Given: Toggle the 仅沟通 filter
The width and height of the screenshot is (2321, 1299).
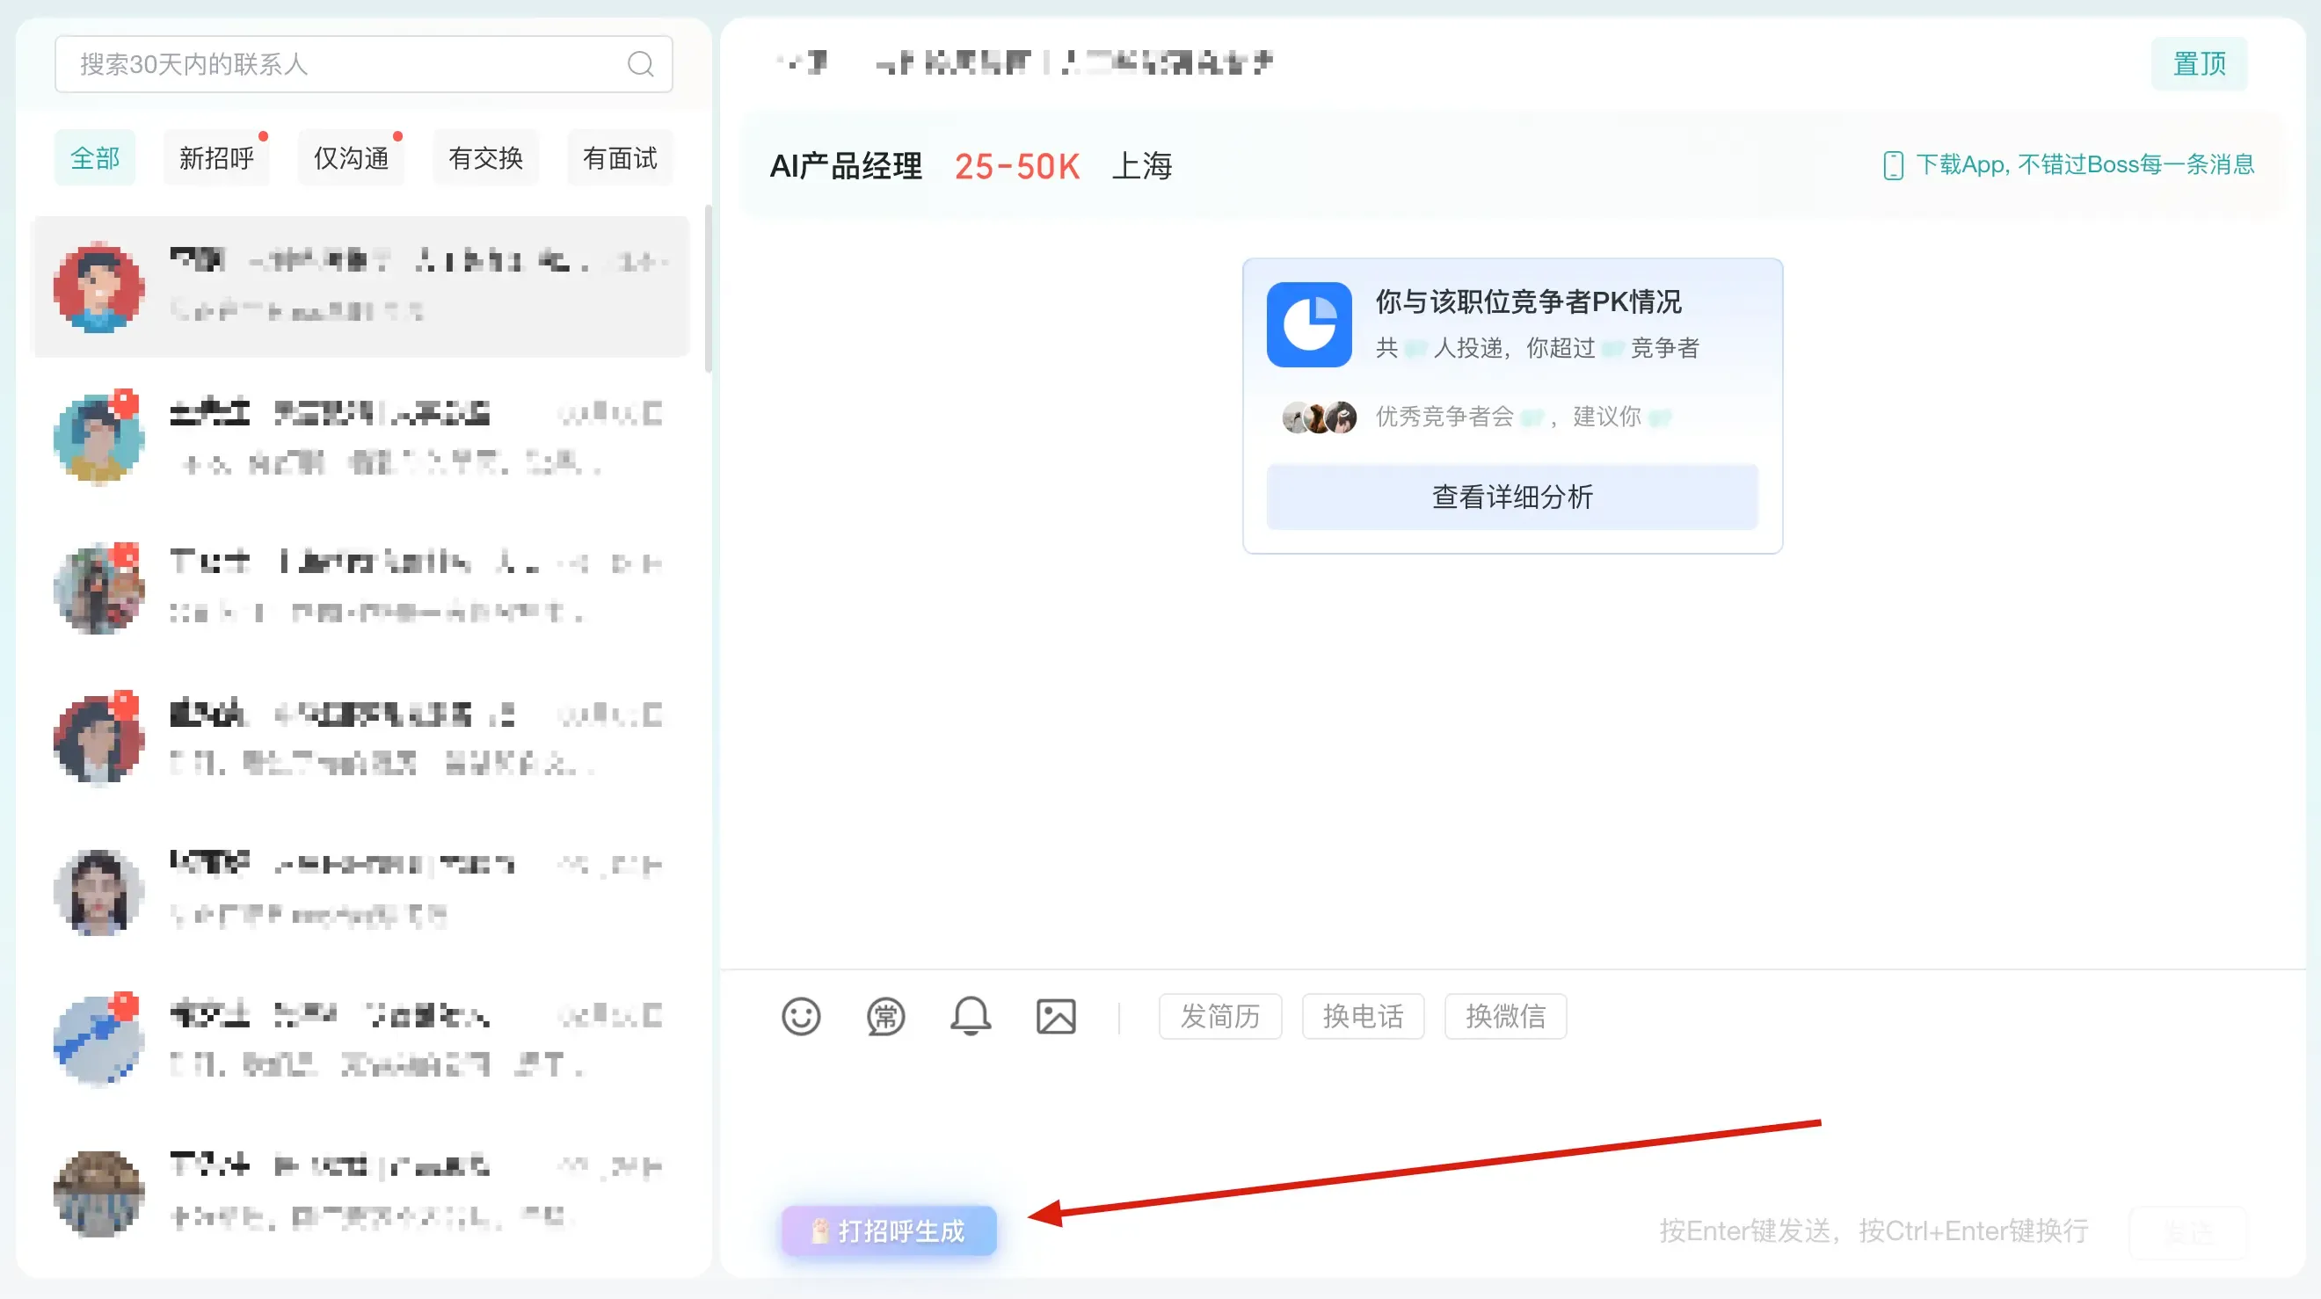Looking at the screenshot, I should click(x=351, y=156).
